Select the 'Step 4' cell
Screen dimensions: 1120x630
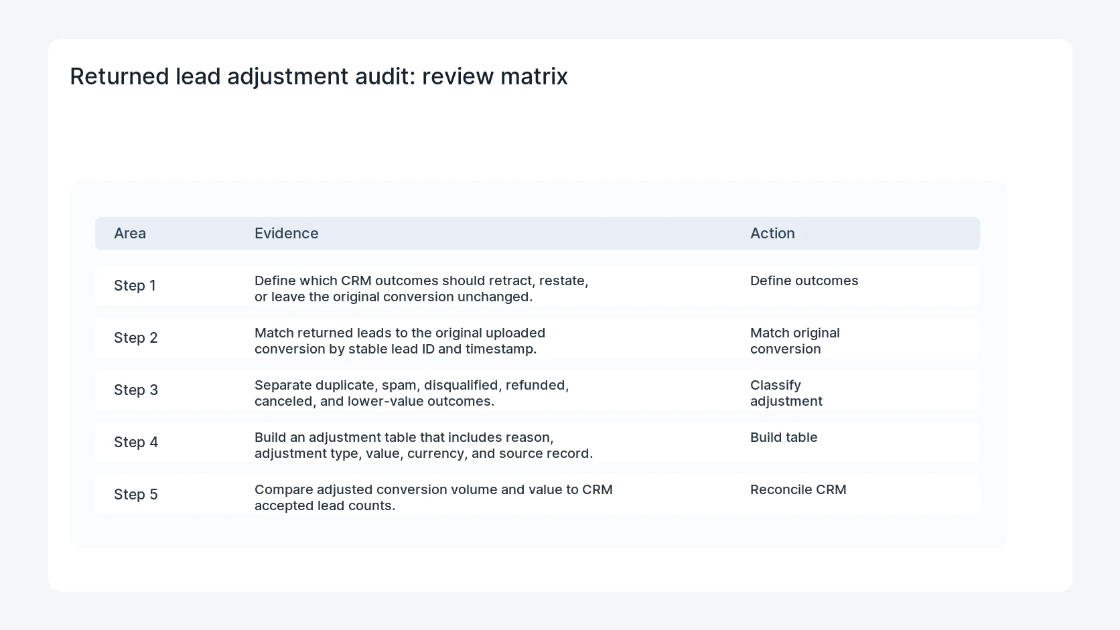click(x=136, y=442)
